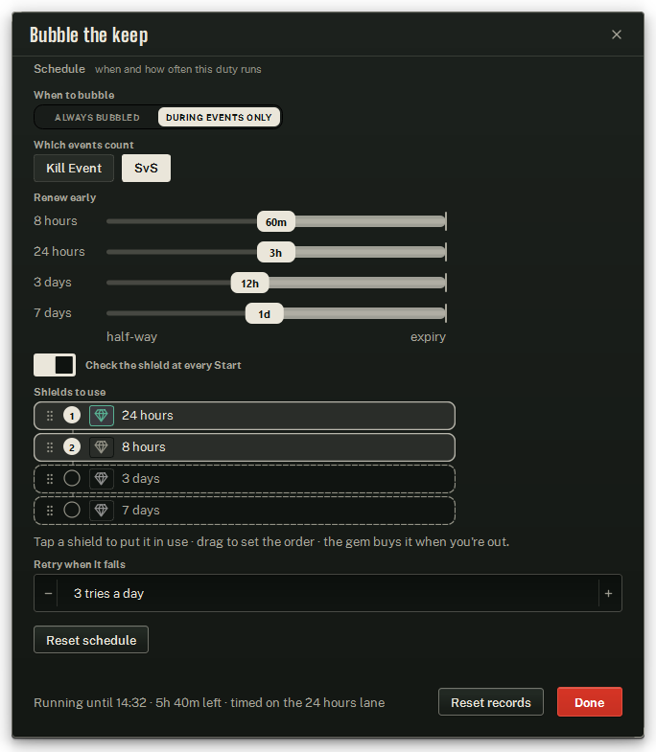Image resolution: width=656 pixels, height=752 pixels.
Task: Close the Bubble the keep dialog
Action: click(616, 34)
